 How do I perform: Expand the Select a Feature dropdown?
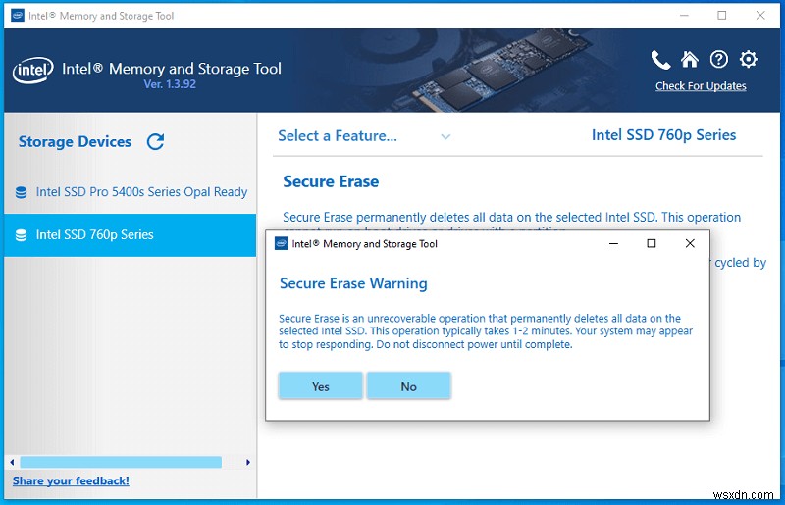click(x=338, y=136)
